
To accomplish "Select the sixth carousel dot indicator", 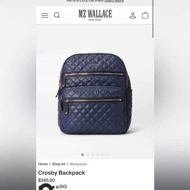I will click(107, 155).
